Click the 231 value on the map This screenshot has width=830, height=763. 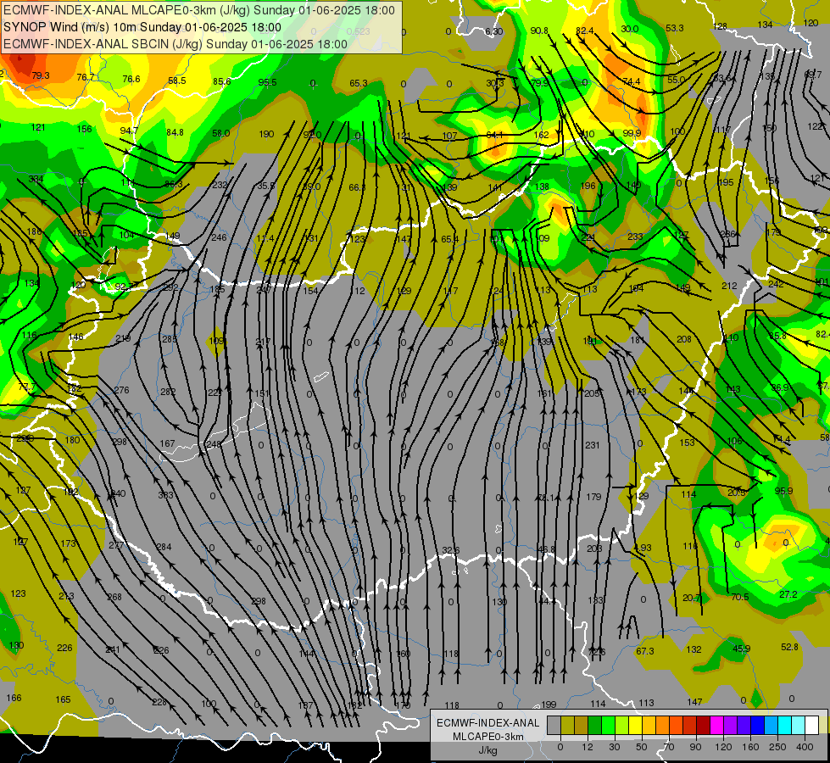tap(593, 445)
